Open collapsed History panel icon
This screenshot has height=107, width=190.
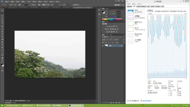tap(99, 10)
